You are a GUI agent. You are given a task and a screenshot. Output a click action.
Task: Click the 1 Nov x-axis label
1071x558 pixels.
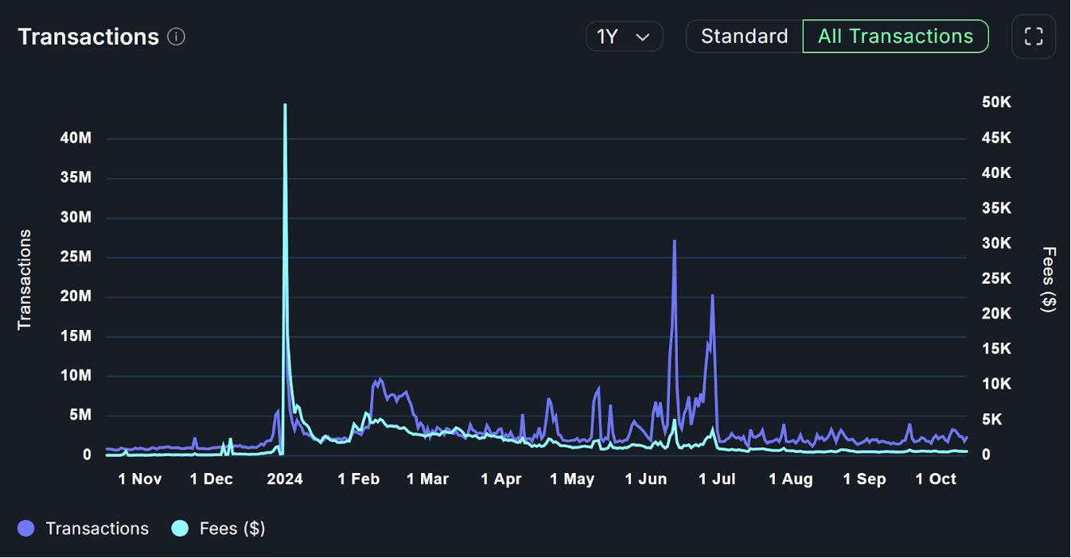coord(140,479)
